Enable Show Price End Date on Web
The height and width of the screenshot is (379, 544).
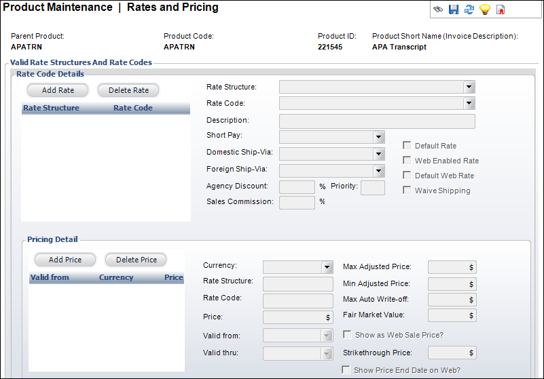pyautogui.click(x=346, y=370)
